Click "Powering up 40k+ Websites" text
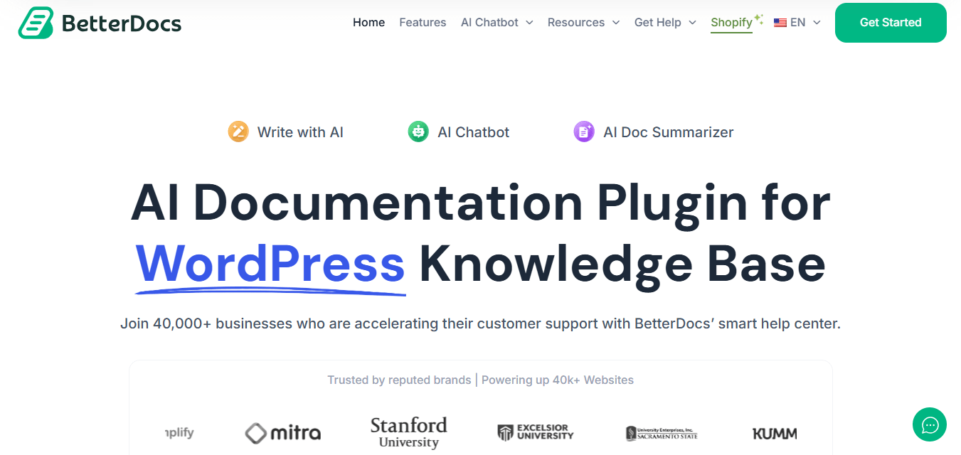This screenshot has height=455, width=961. coord(558,380)
